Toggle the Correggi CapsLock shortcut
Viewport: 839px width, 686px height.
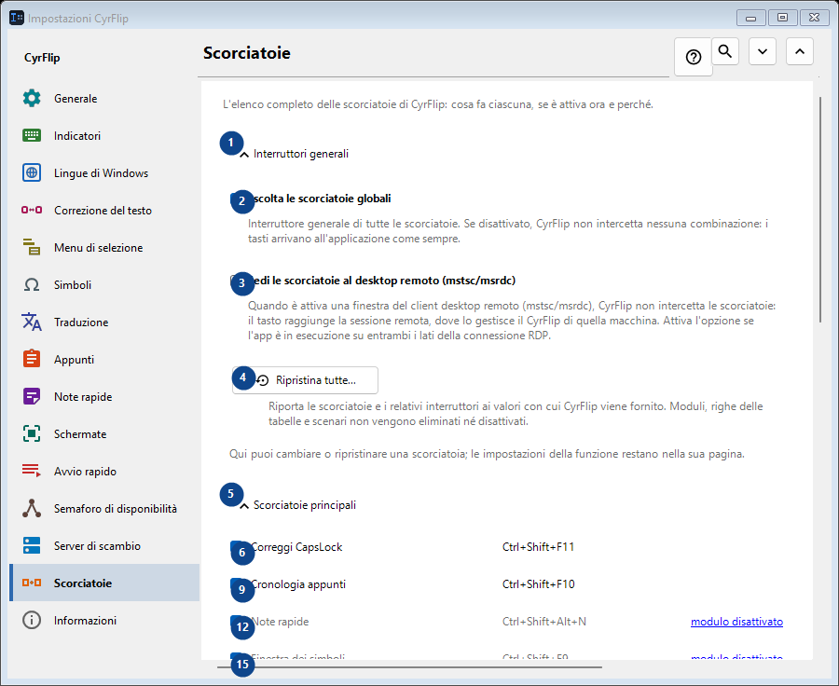[x=237, y=547]
